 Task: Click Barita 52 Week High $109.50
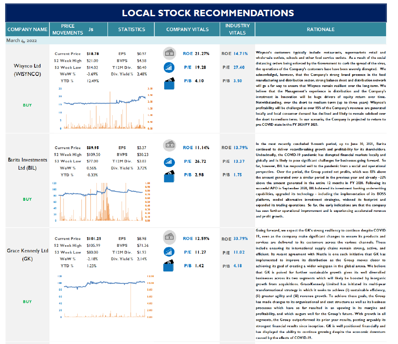point(93,154)
